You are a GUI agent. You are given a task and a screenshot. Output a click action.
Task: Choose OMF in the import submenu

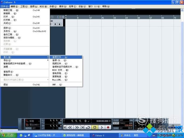pyautogui.click(x=66, y=85)
